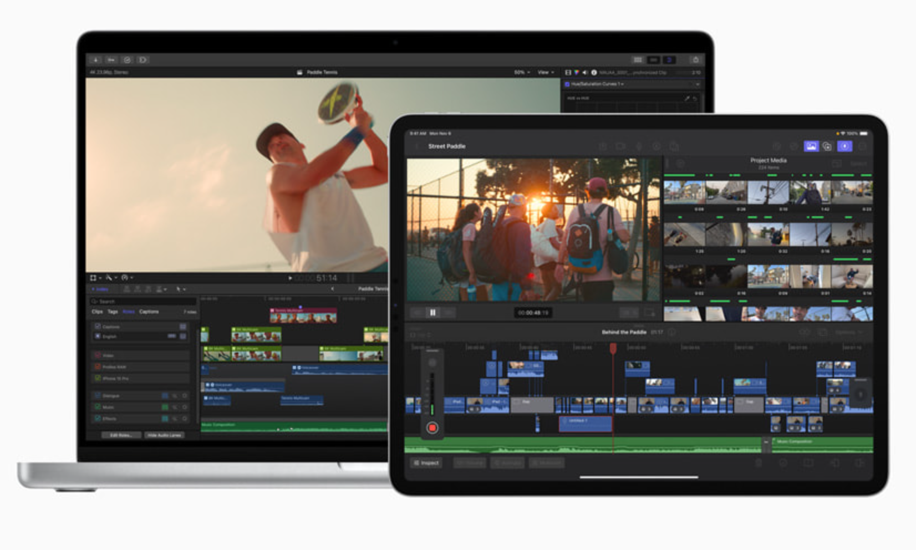Disable the Music role checkbox
This screenshot has height=550, width=916.
(98, 407)
